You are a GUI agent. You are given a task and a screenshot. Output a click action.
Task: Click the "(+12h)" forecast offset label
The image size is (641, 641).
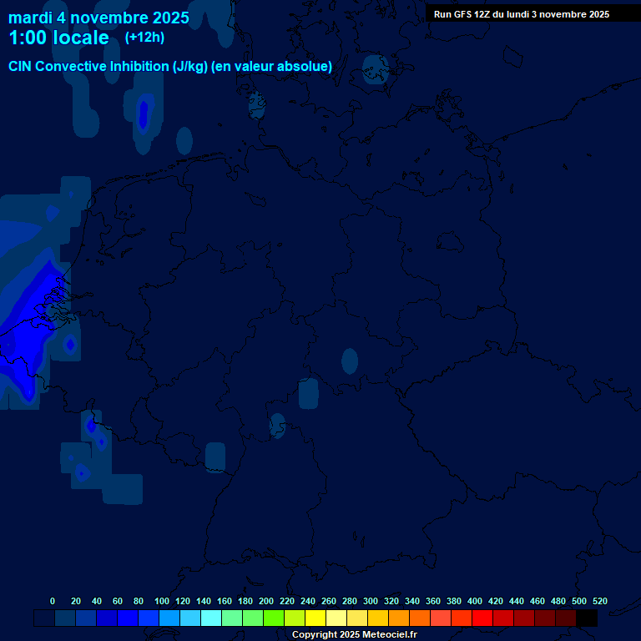click(x=144, y=37)
